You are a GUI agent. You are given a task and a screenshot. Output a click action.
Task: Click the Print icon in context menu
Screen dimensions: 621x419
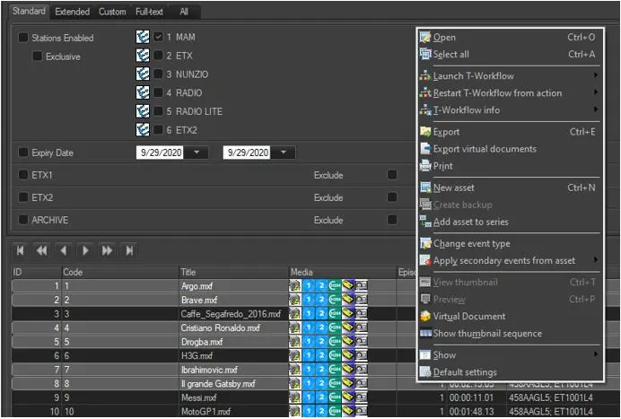coord(425,166)
